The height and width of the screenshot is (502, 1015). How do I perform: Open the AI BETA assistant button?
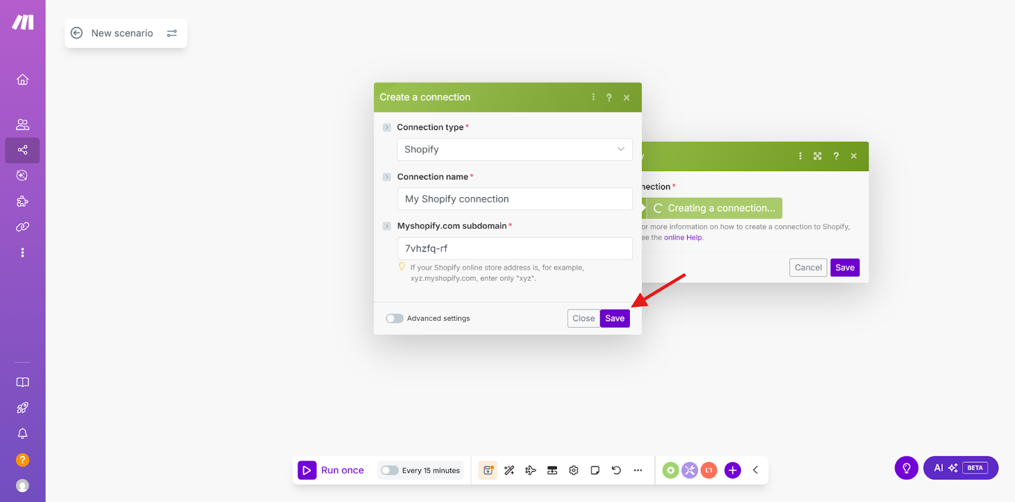[961, 468]
